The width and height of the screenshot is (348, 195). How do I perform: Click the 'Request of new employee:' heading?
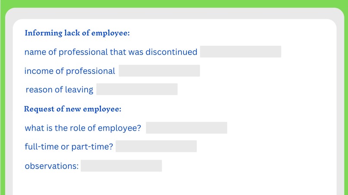(x=73, y=109)
